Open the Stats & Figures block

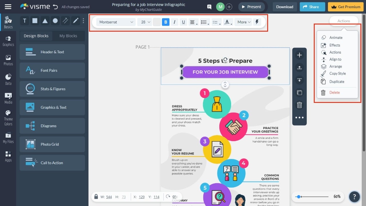52,89
